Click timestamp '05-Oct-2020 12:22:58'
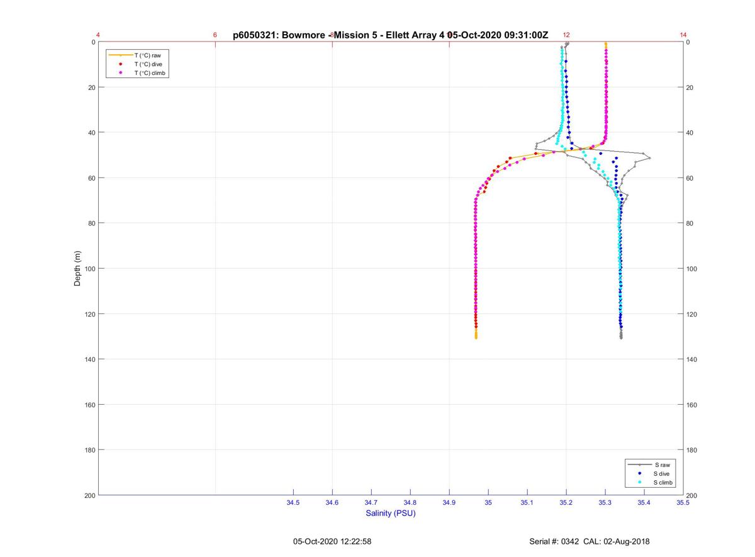755x557 pixels. point(332,541)
